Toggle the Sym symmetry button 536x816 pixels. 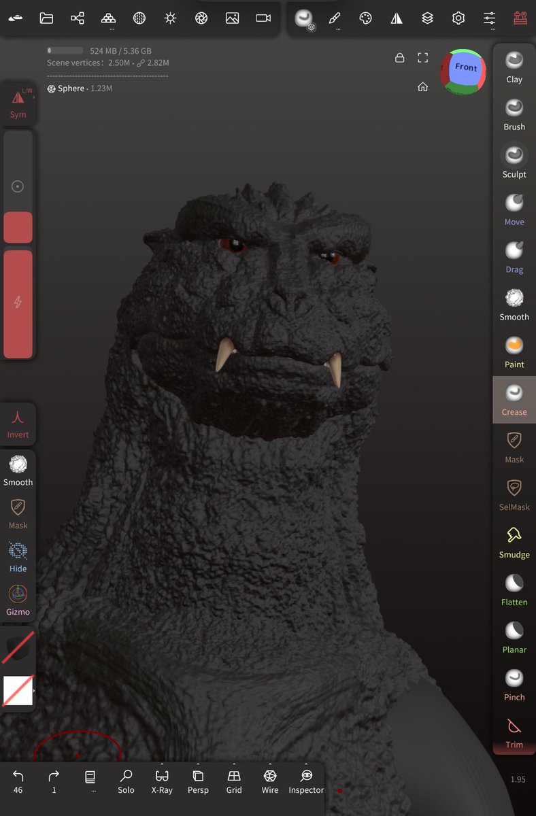[18, 103]
